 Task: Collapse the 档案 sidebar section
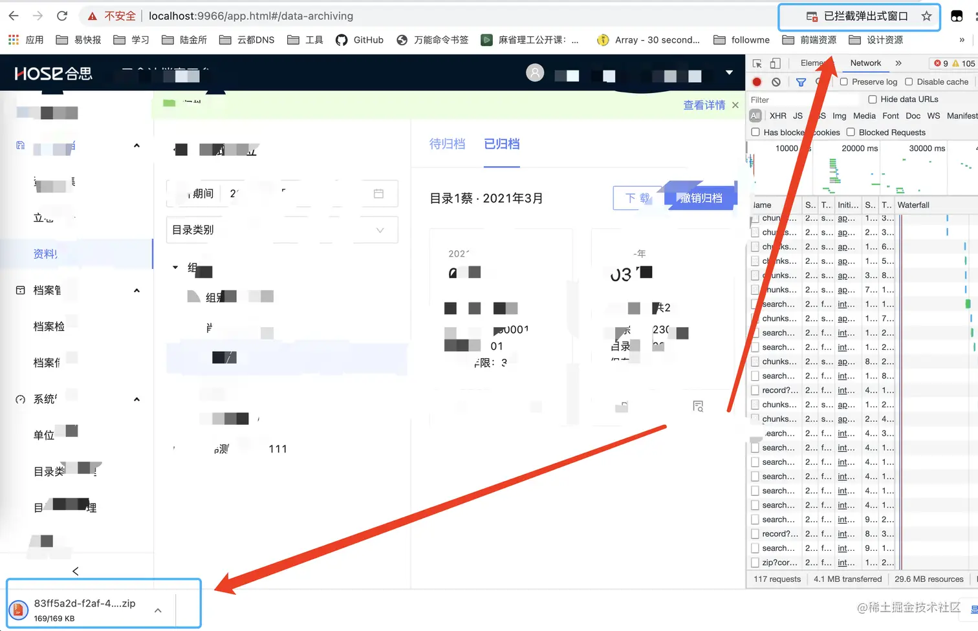(136, 290)
